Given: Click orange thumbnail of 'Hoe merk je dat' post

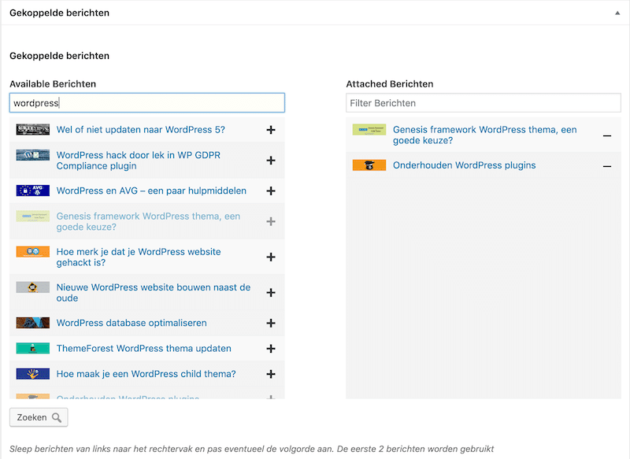Looking at the screenshot, I should 33,252.
